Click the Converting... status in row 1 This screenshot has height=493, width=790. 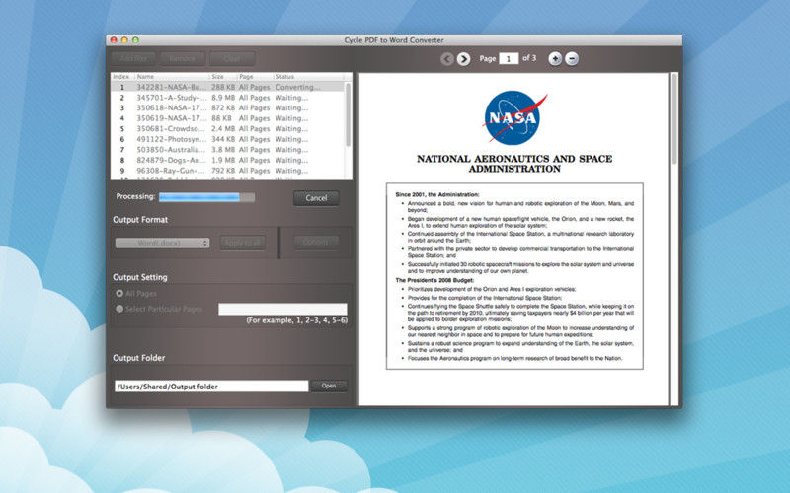298,87
